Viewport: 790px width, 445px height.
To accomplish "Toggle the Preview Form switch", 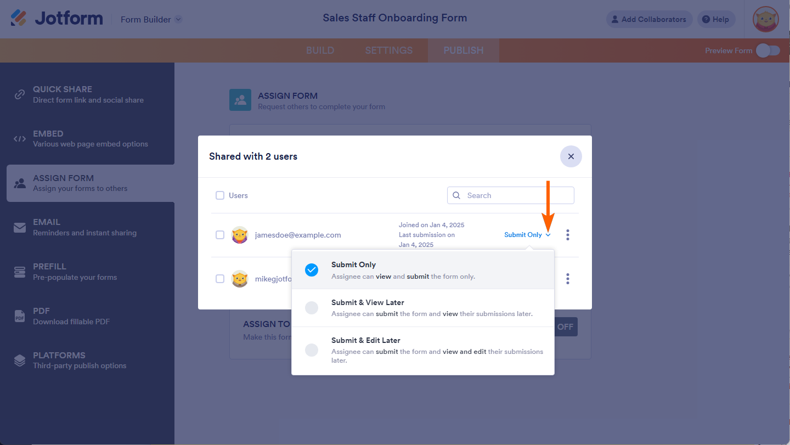I will tap(768, 50).
